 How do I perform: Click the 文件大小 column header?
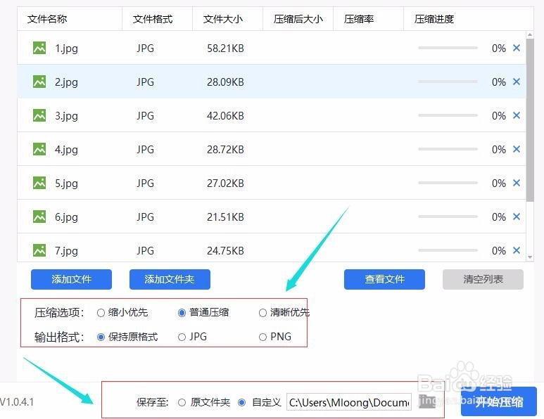[227, 19]
